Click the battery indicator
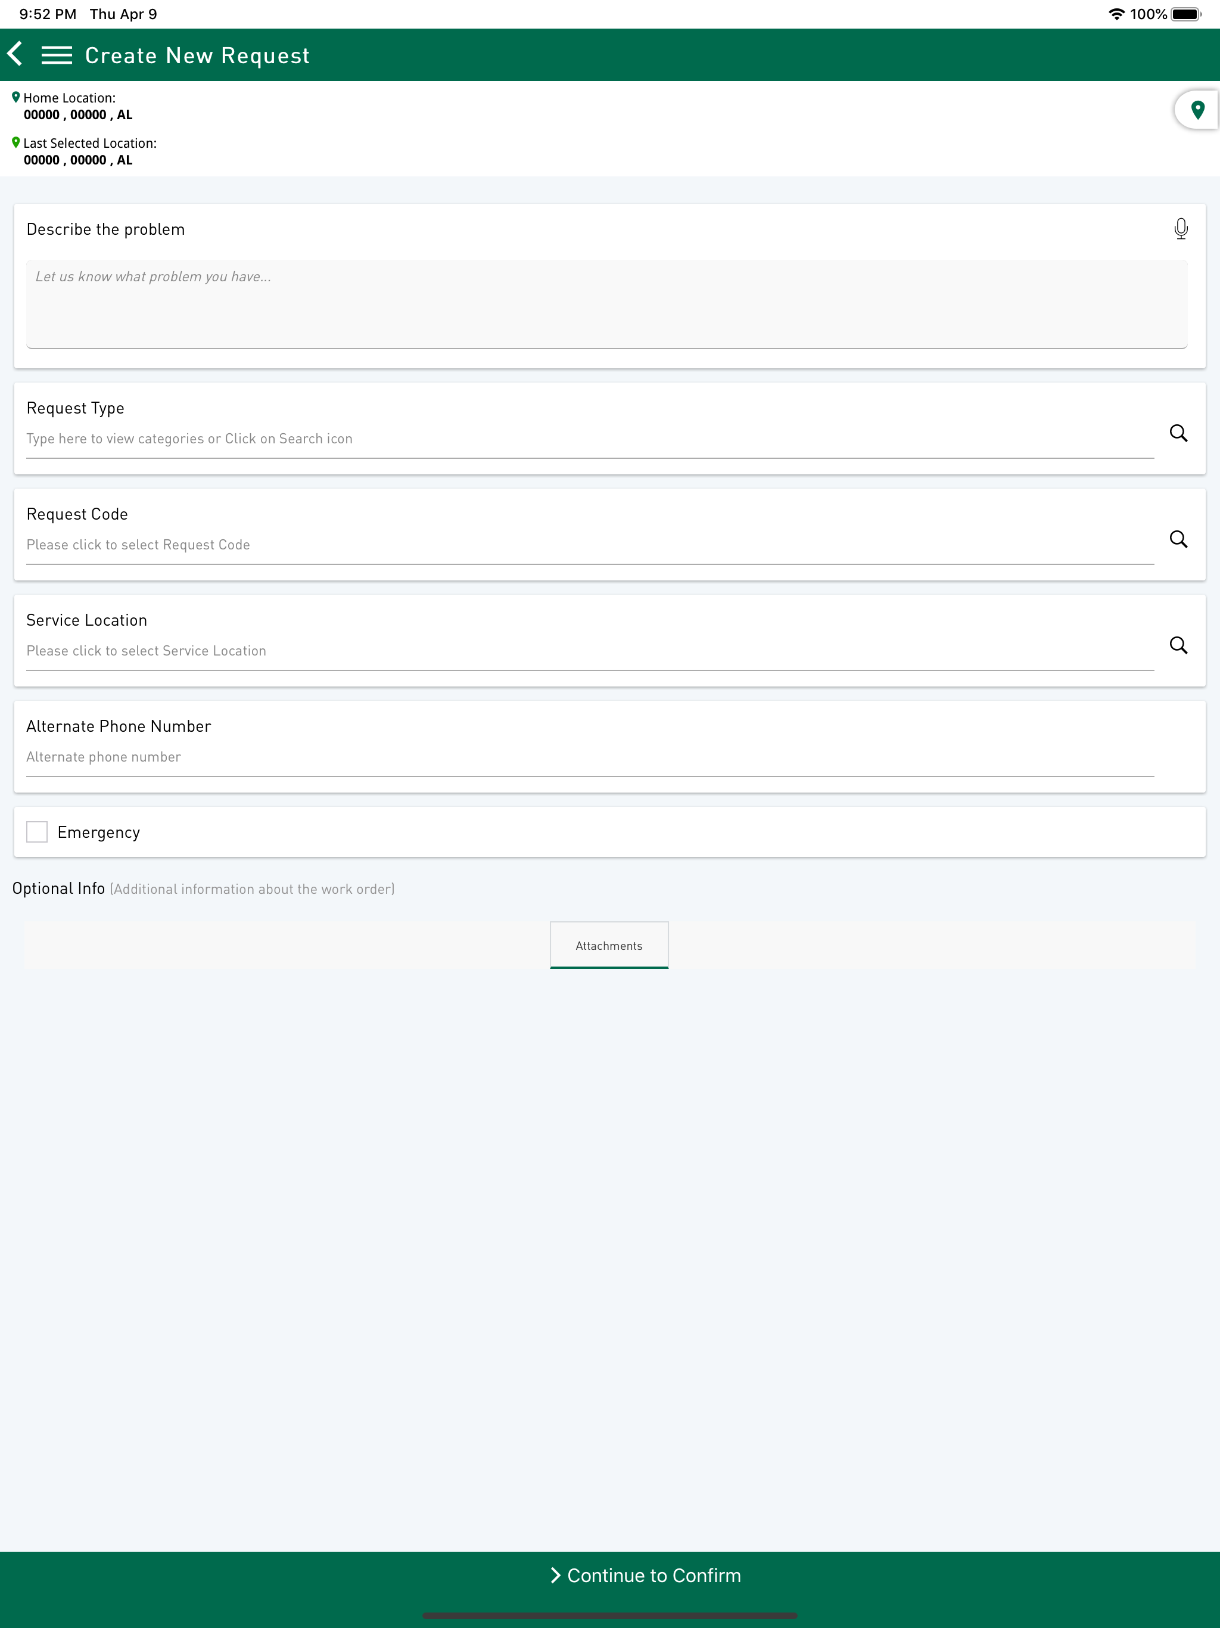Screen dimensions: 1220x1628 (1186, 13)
